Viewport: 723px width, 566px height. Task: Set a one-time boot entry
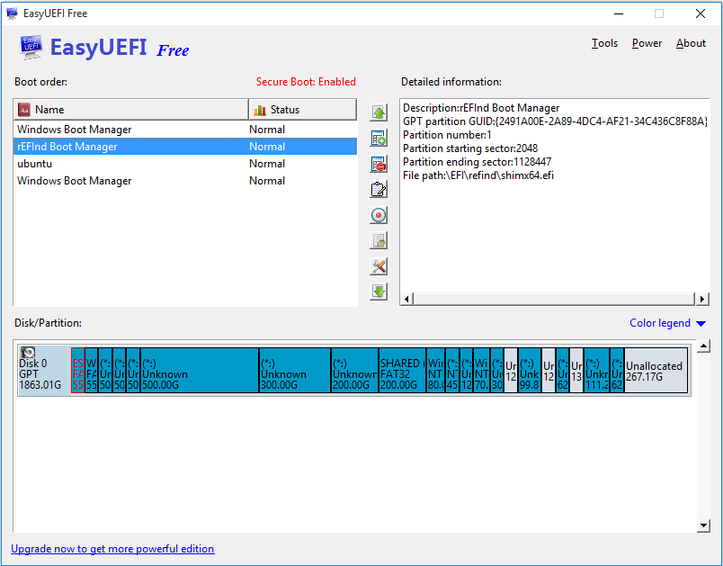379,214
